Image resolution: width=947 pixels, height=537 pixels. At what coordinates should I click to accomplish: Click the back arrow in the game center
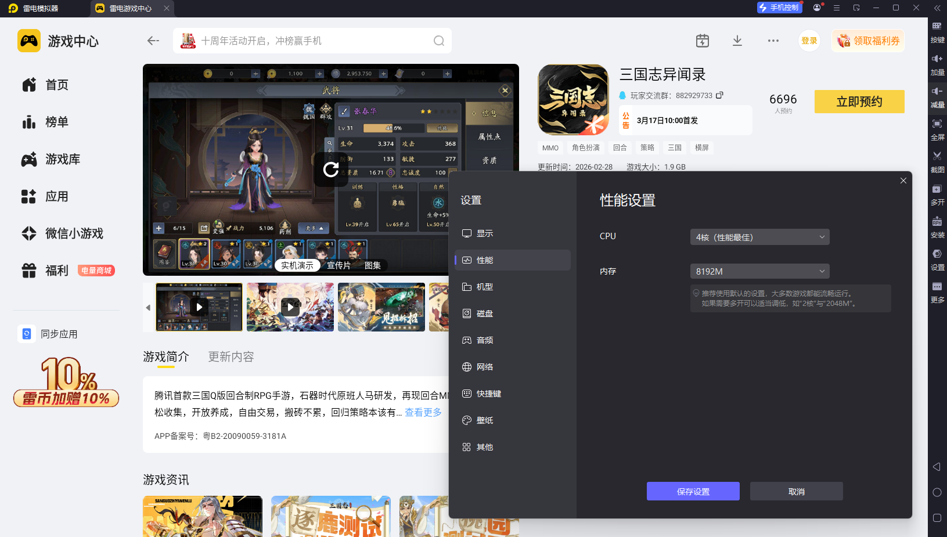point(153,41)
